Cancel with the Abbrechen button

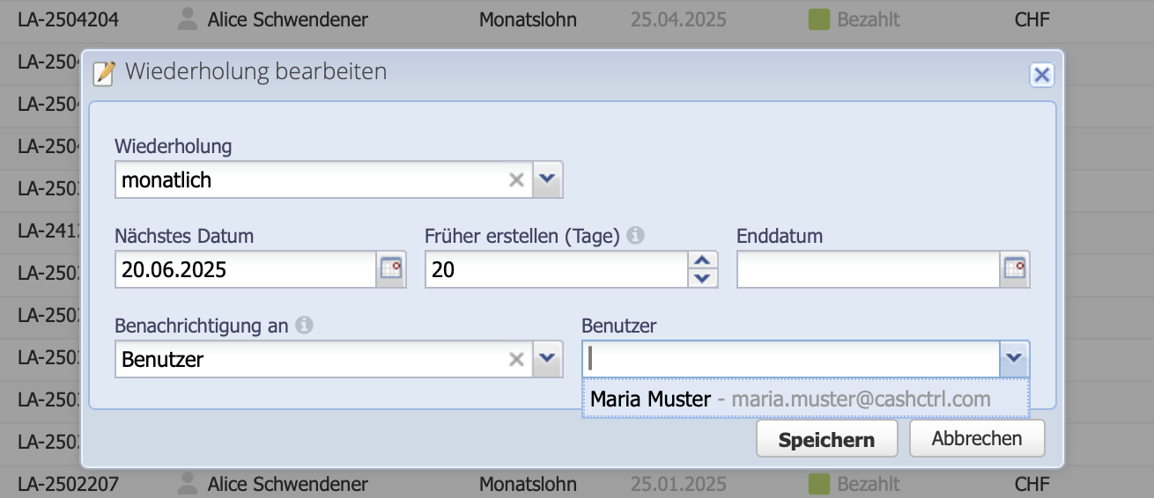click(977, 439)
